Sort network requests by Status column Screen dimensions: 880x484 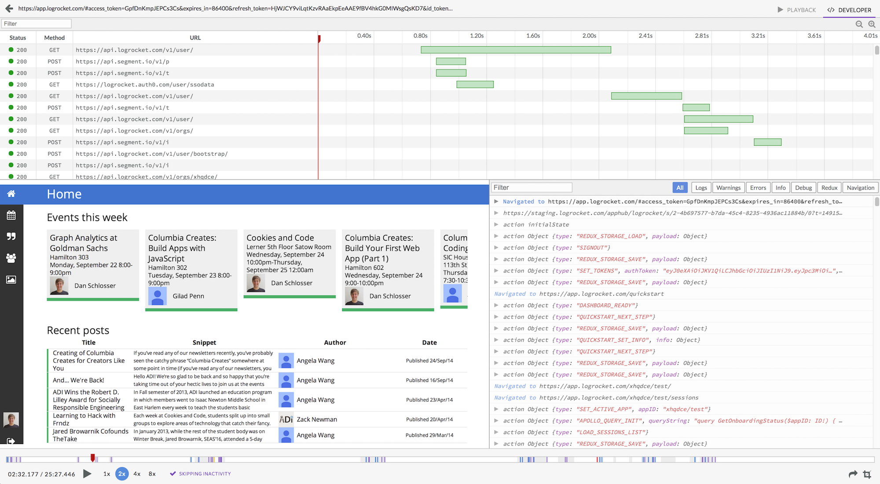click(x=18, y=37)
